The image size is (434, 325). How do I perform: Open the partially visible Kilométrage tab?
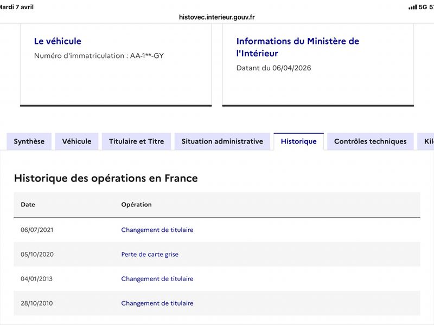(x=426, y=141)
